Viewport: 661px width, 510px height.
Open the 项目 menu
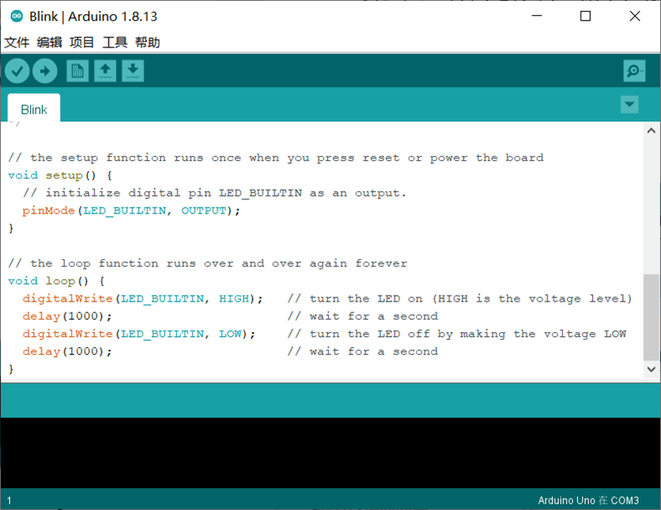pos(81,42)
